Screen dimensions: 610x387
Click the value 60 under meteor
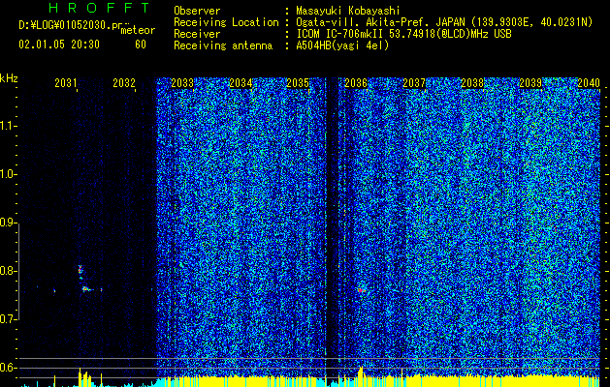click(141, 45)
